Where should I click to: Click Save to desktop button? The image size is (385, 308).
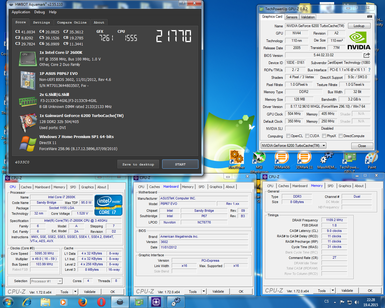[138, 164]
